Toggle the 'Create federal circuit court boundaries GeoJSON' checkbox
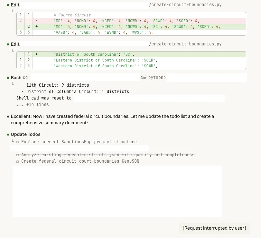This screenshot has width=261, height=238. tap(18, 161)
